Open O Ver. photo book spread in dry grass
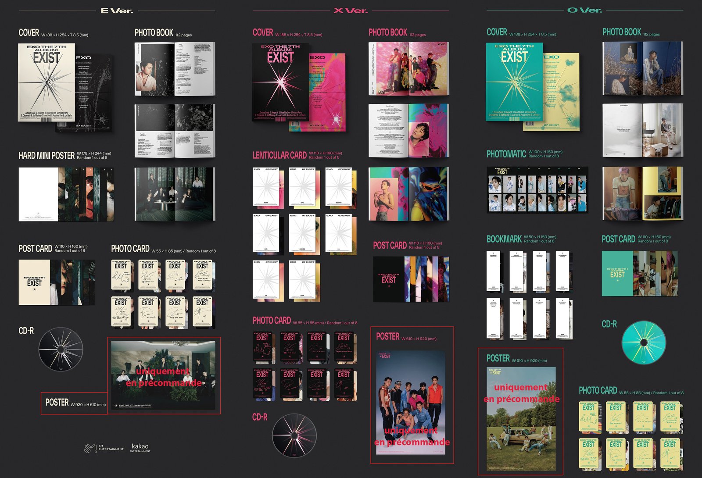The width and height of the screenshot is (702, 478). tap(643, 68)
